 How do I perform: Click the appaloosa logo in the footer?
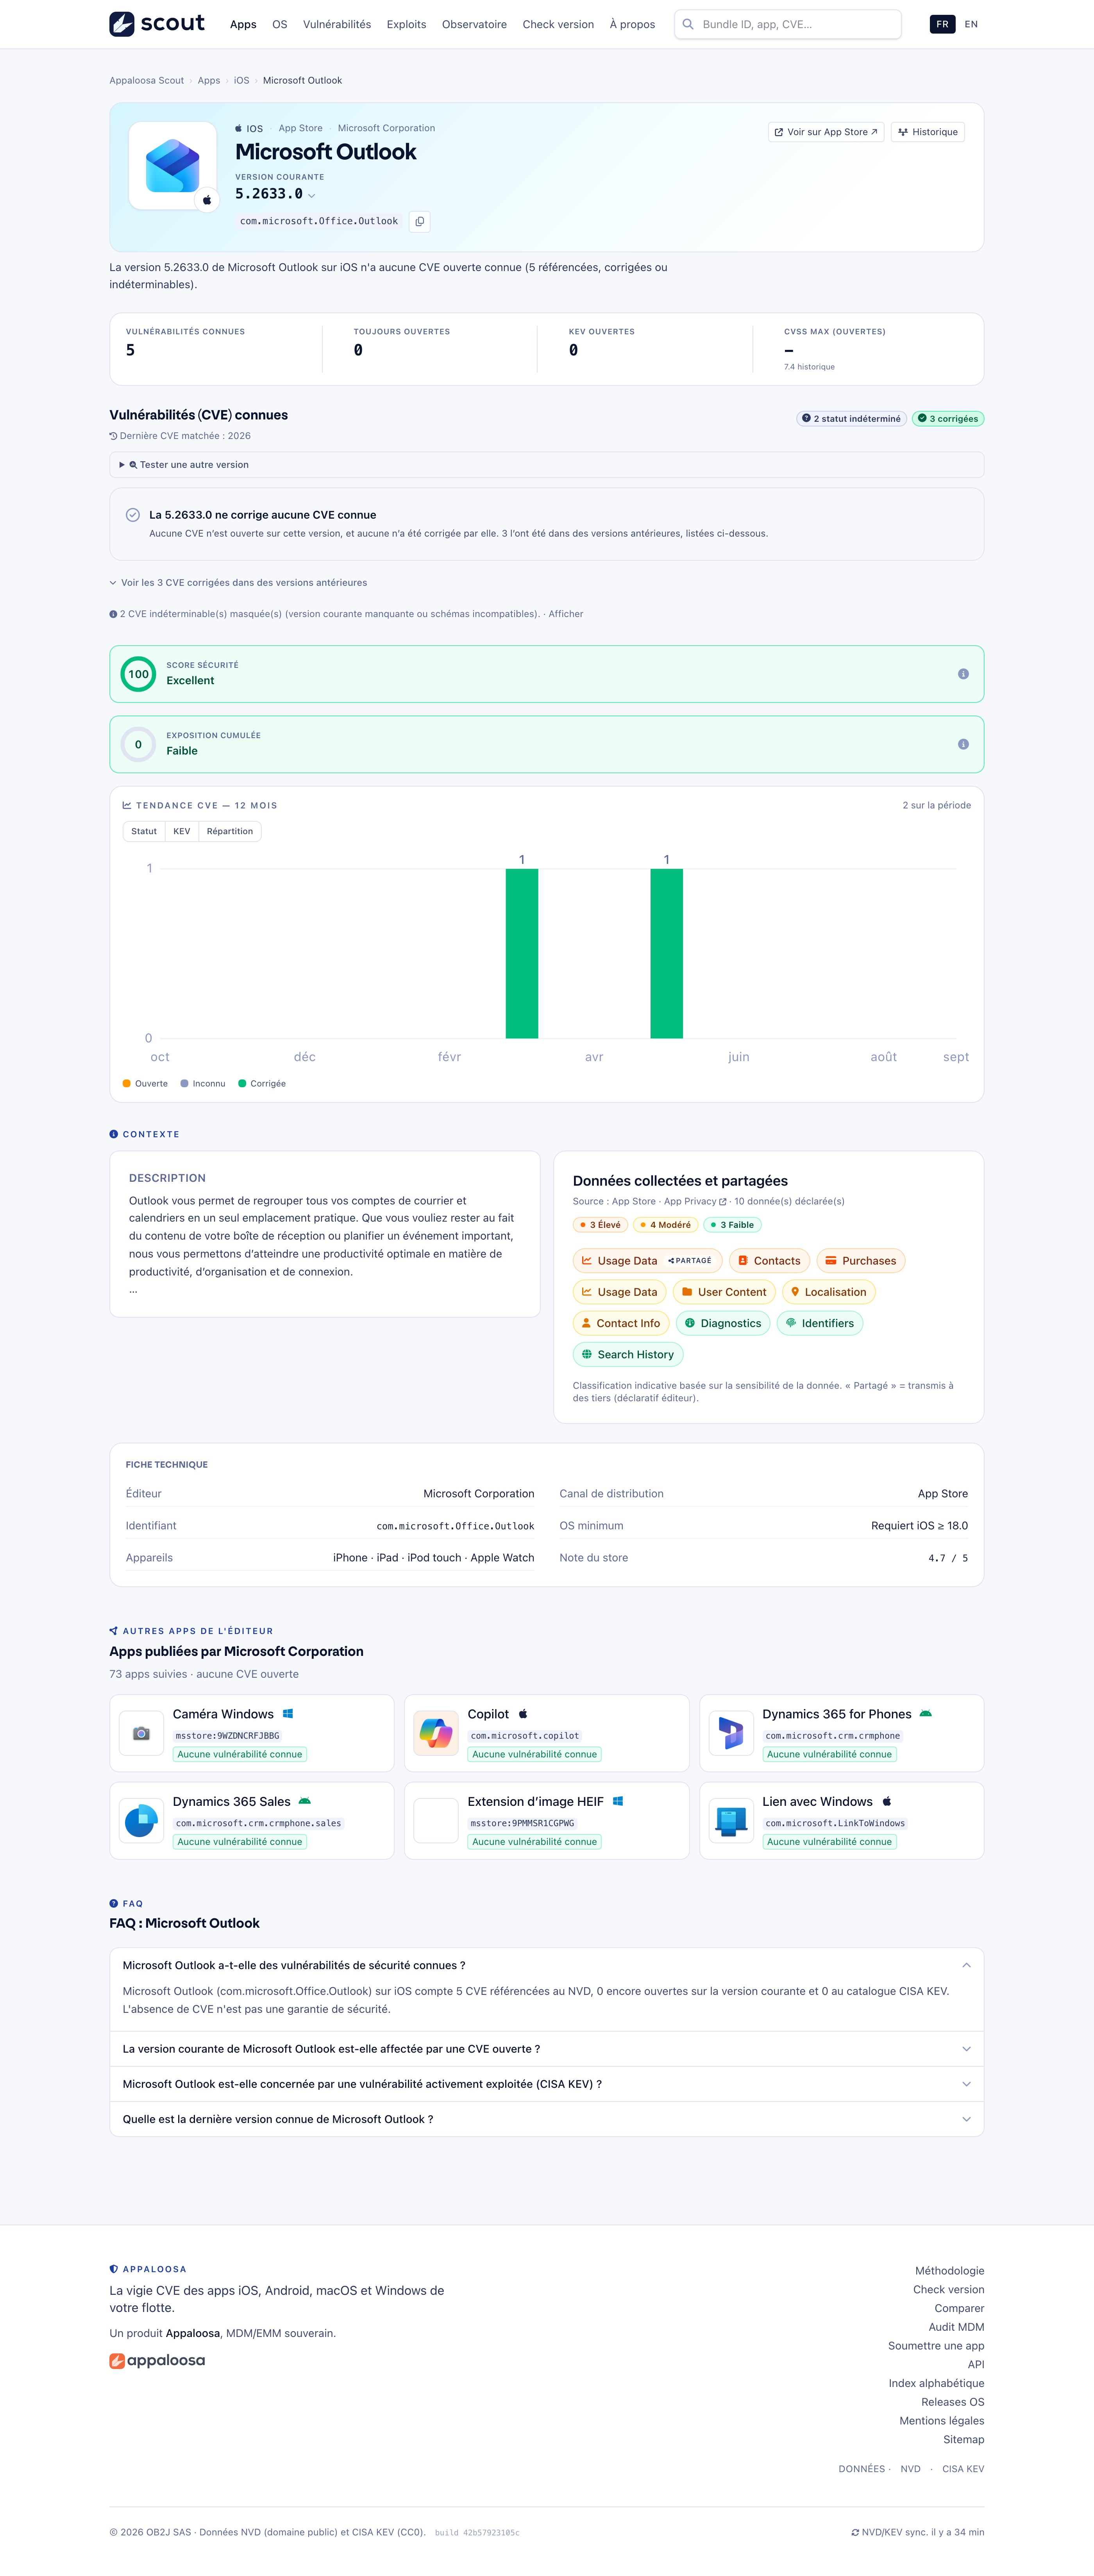point(157,2361)
